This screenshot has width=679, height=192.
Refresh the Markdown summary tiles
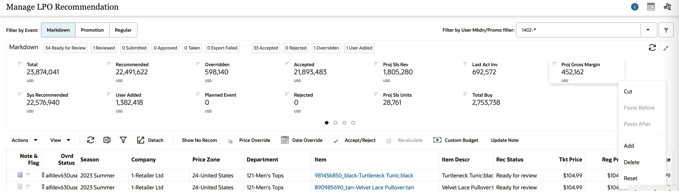pyautogui.click(x=652, y=48)
